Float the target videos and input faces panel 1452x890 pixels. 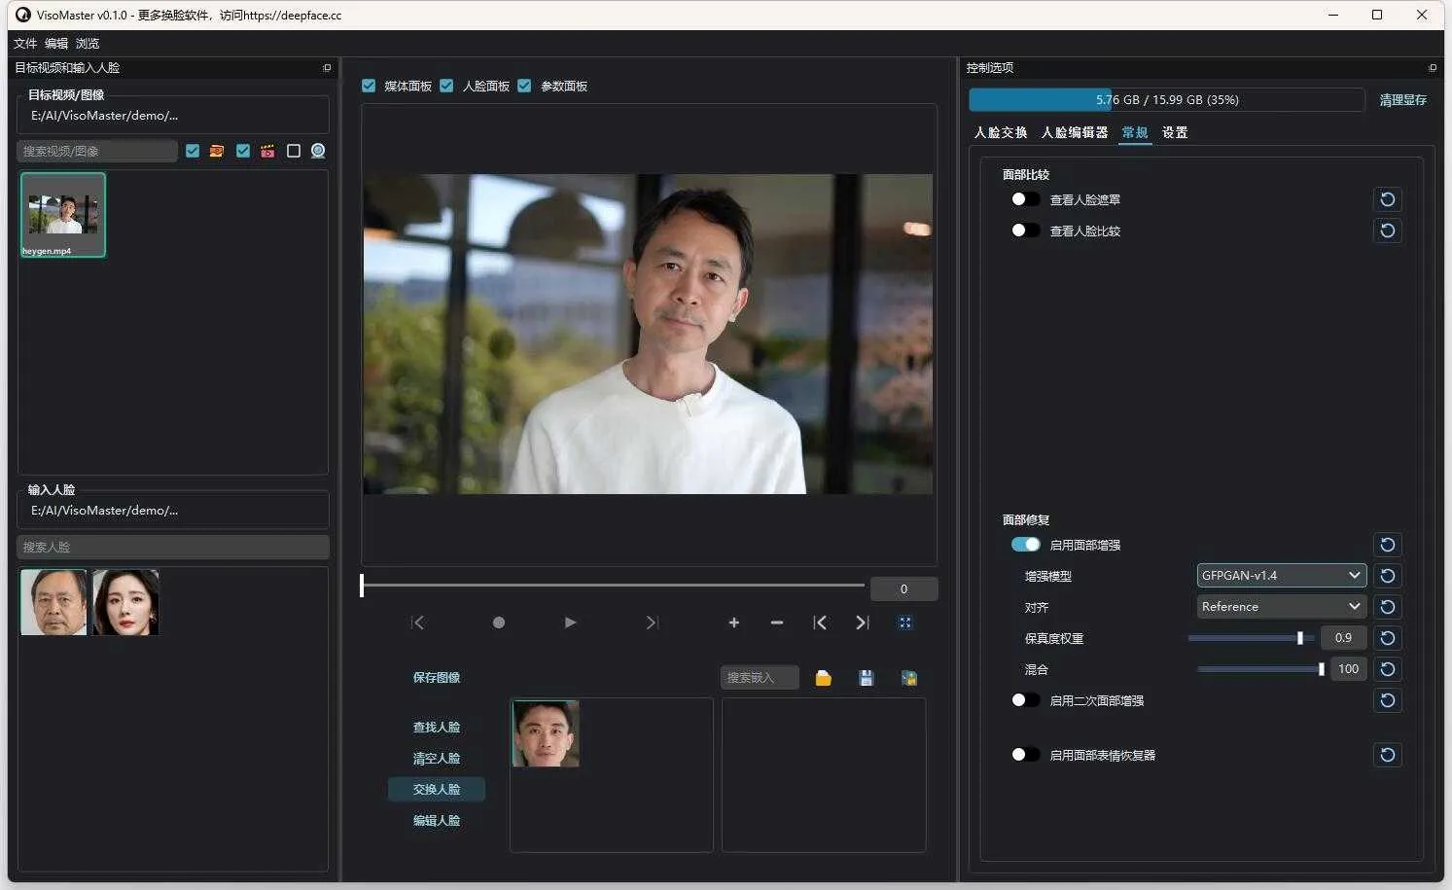coord(327,68)
